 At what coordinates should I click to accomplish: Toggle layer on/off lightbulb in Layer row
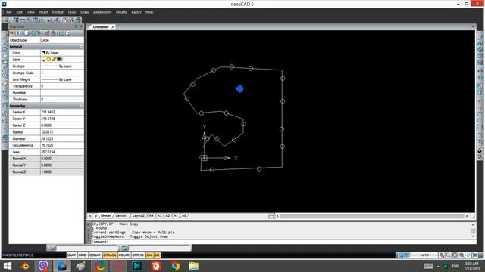pyautogui.click(x=44, y=60)
